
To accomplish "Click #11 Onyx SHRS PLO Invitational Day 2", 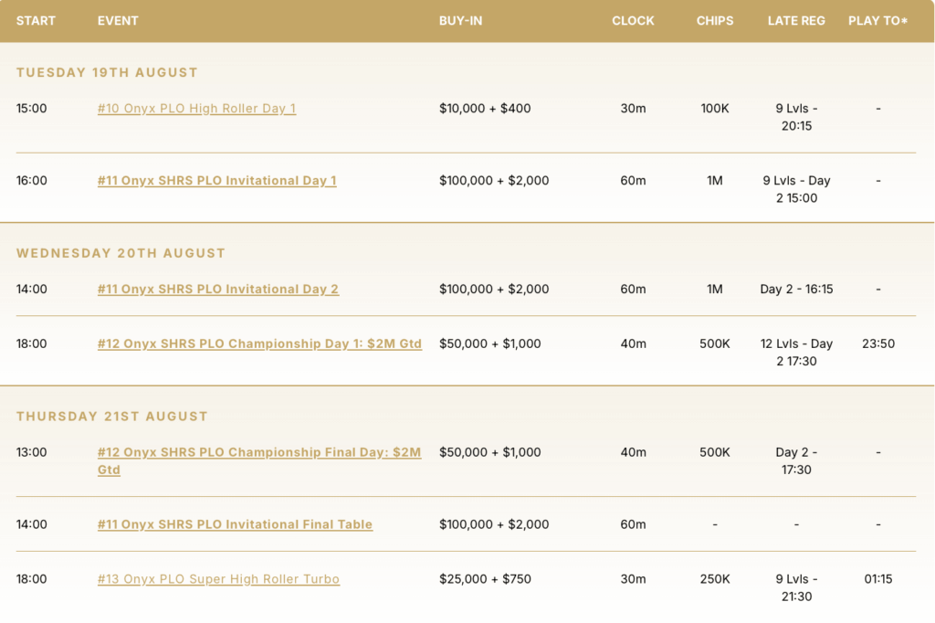I will point(217,290).
